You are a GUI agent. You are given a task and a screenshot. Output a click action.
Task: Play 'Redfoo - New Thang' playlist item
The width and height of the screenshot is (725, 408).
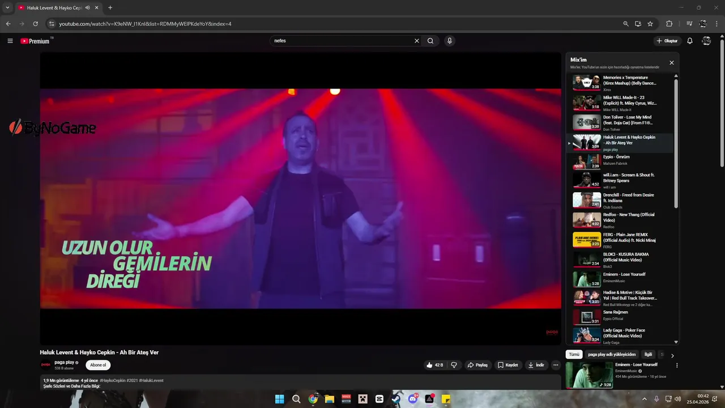click(x=622, y=220)
